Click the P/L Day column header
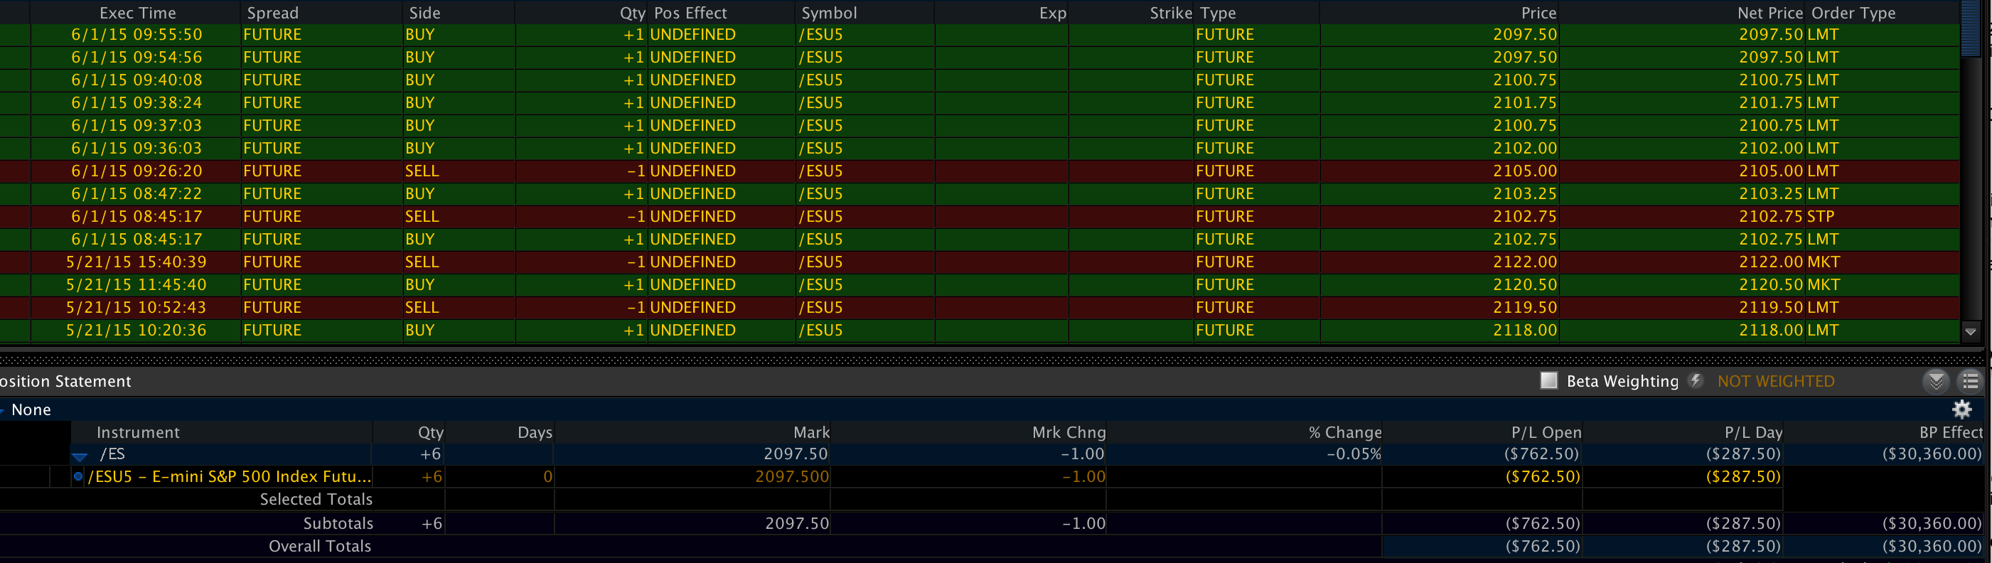 tap(1753, 432)
